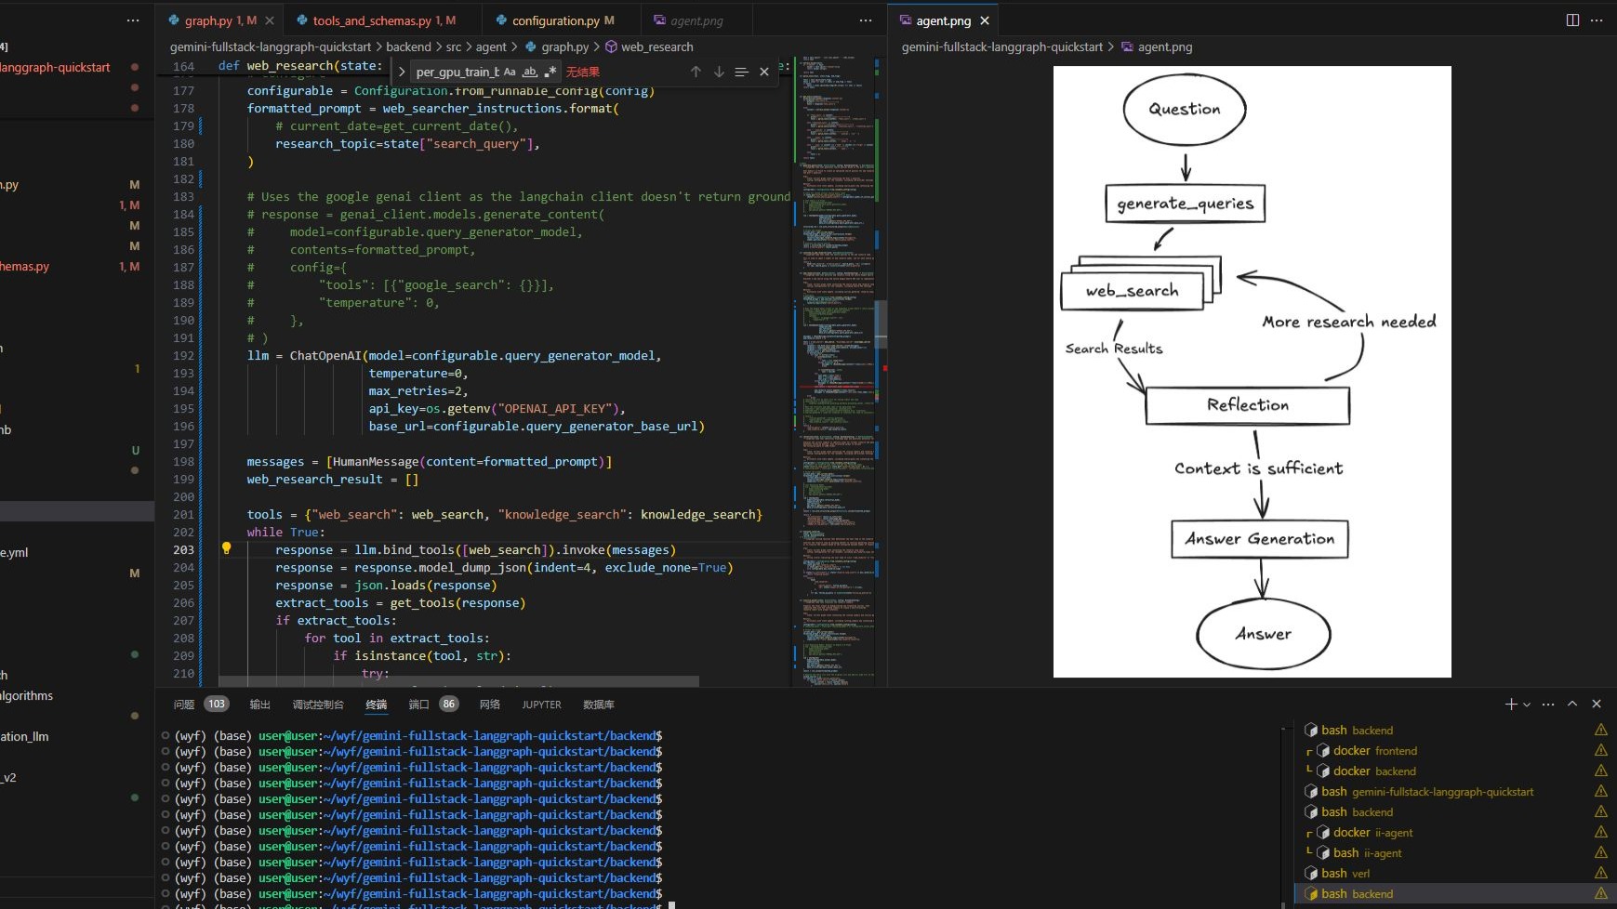1617x909 pixels.
Task: Click the lightbulb code action on line 203
Action: [x=226, y=548]
